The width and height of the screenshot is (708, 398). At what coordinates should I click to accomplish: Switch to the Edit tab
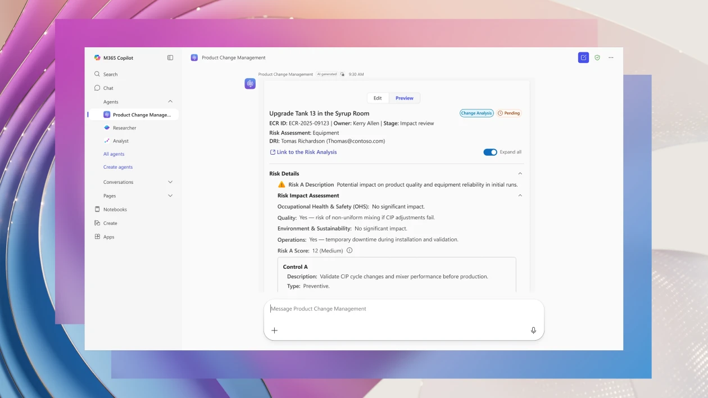pyautogui.click(x=378, y=97)
